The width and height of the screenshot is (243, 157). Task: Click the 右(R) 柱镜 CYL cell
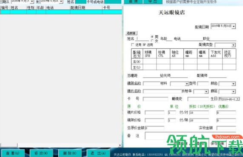(x=163, y=62)
